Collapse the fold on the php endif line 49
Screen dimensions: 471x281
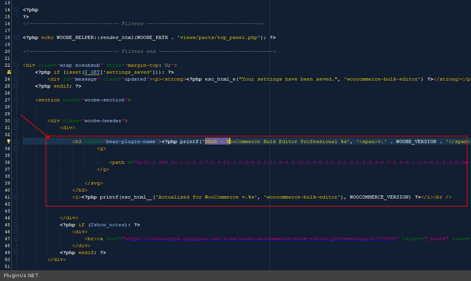[16, 252]
